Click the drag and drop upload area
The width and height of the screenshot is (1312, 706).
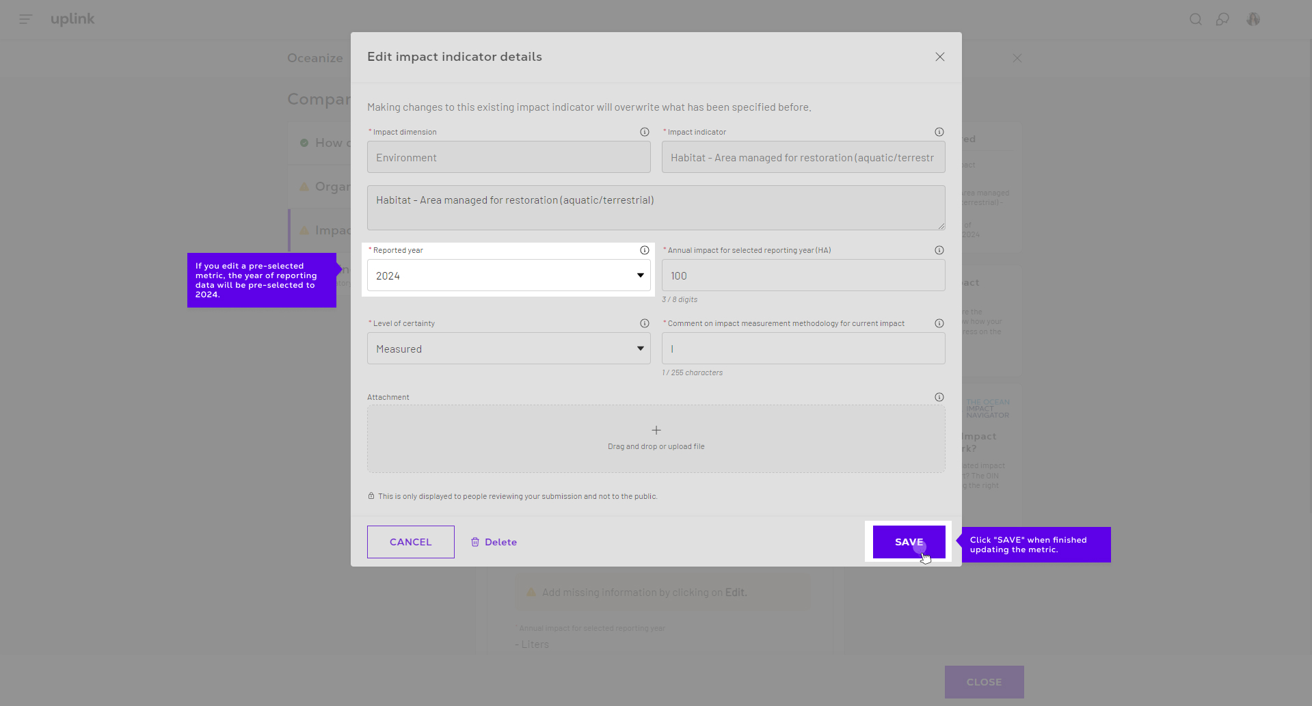(656, 438)
